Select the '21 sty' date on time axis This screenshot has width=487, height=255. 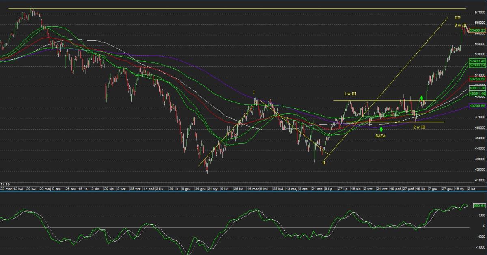[213, 189]
